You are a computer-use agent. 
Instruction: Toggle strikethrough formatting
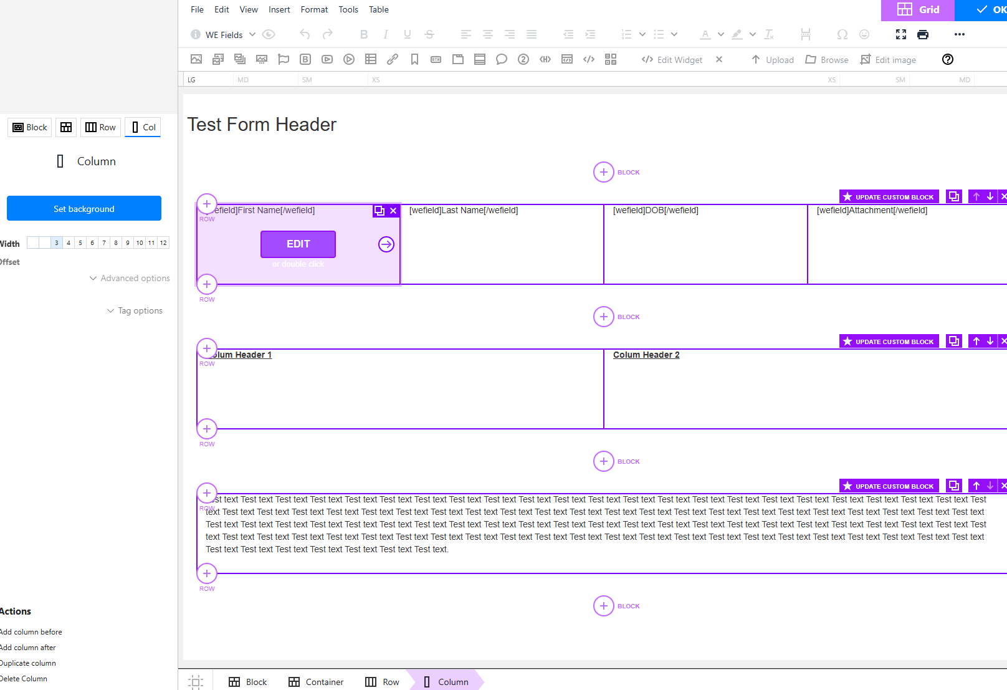[429, 35]
